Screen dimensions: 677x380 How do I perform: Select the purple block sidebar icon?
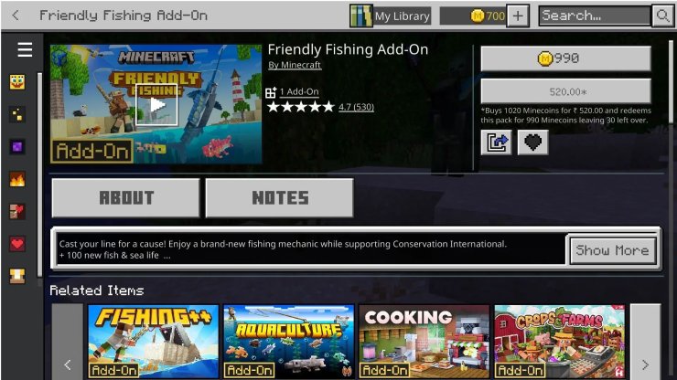tap(17, 147)
